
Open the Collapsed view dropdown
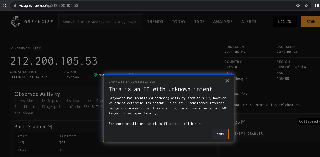pos(309,121)
